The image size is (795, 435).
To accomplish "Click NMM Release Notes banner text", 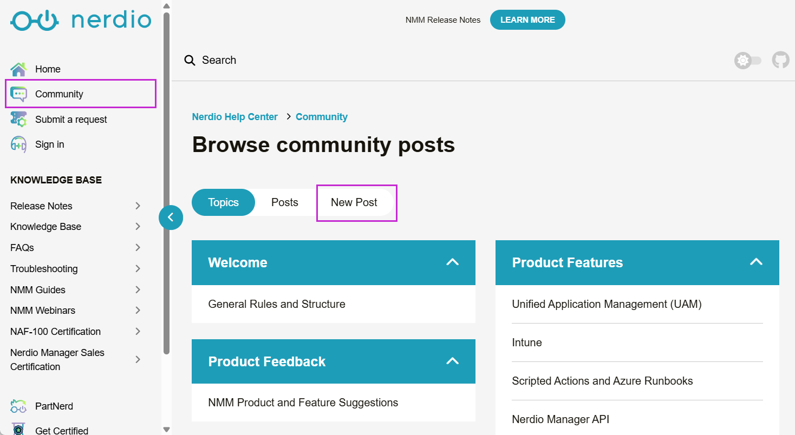I will point(443,20).
